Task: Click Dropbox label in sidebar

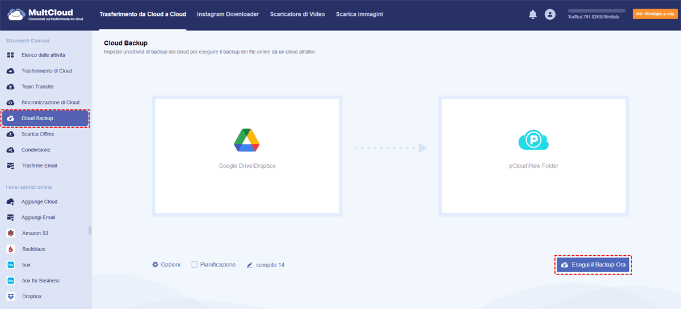Action: click(32, 297)
